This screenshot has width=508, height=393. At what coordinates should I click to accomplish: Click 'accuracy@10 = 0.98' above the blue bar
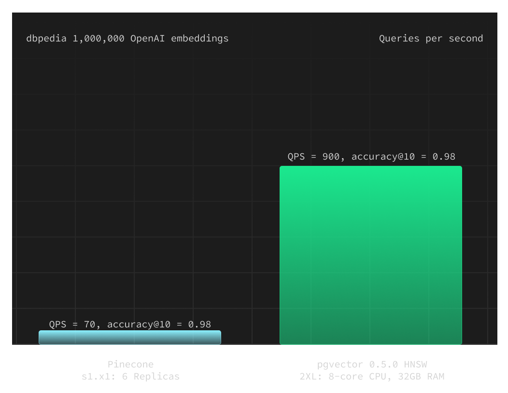coord(159,325)
